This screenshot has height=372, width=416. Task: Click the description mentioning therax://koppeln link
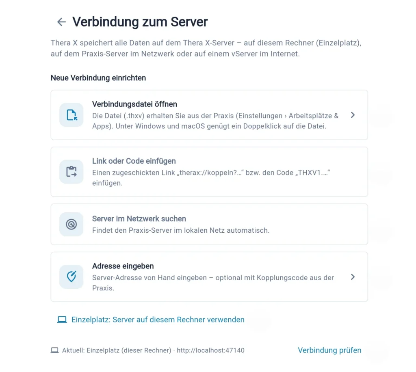(211, 177)
